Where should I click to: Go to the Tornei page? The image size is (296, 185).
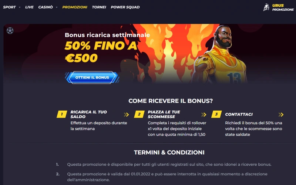(x=99, y=7)
